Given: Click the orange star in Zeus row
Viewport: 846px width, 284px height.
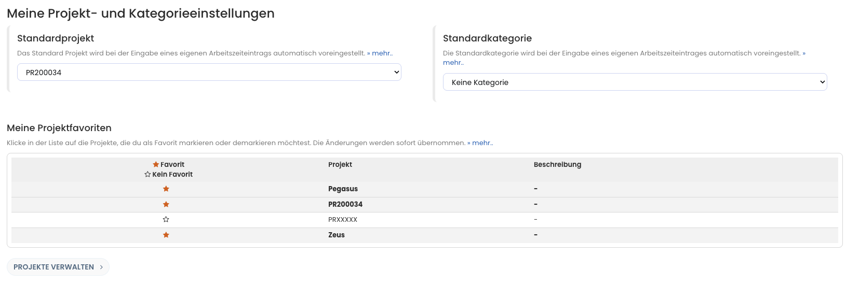Looking at the screenshot, I should point(166,235).
